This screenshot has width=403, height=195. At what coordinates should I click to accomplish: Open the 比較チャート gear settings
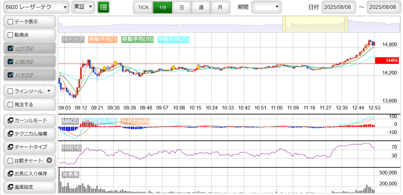[49, 160]
